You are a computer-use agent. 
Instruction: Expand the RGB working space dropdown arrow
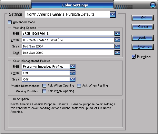[117, 33]
